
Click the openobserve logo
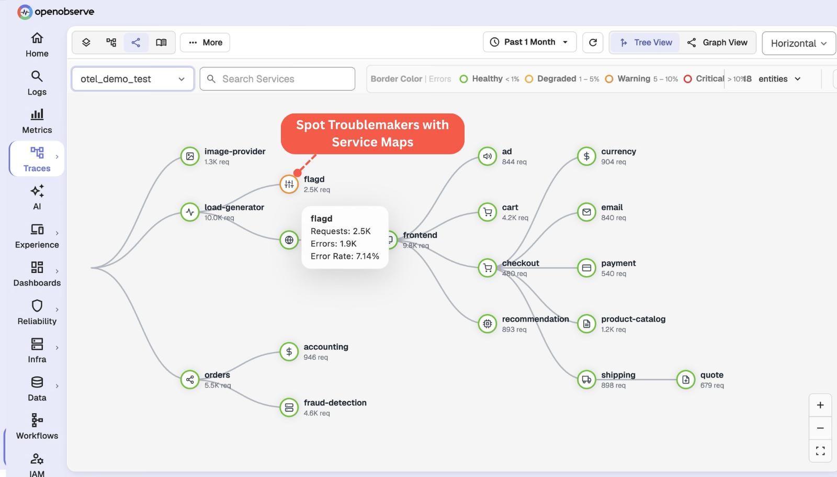(x=56, y=12)
